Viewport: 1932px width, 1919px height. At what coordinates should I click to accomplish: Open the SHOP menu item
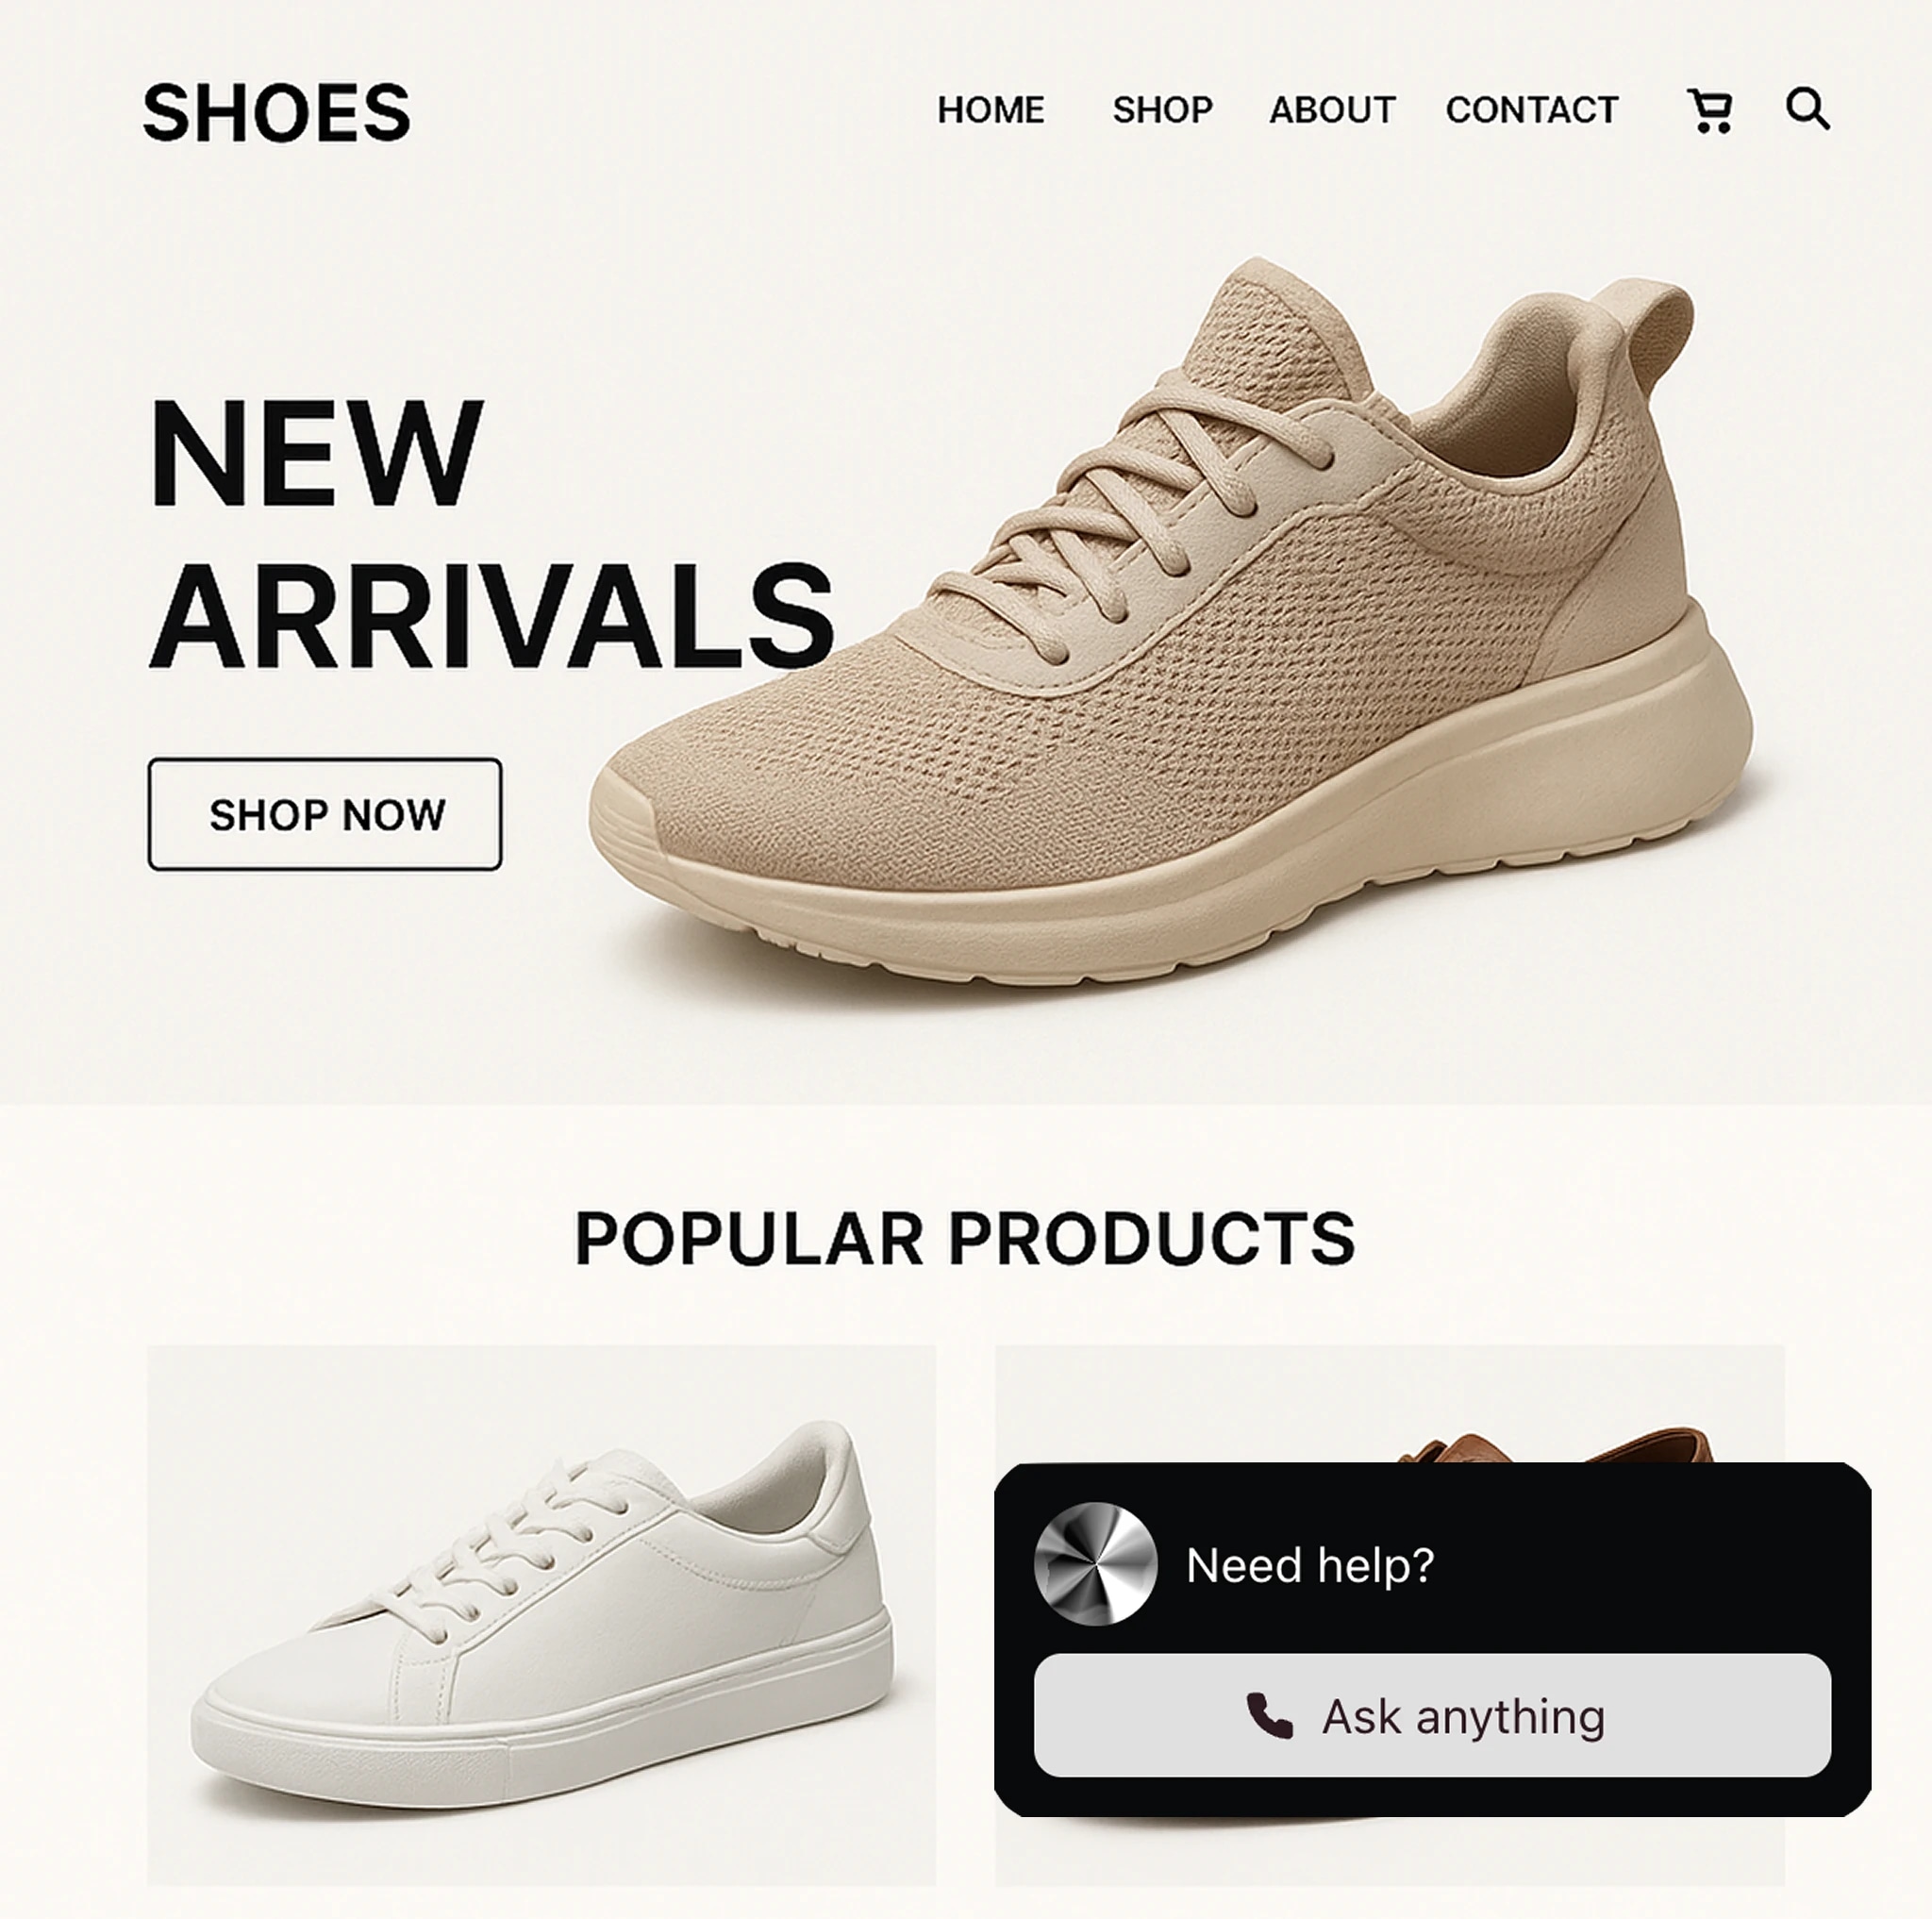pos(1163,110)
